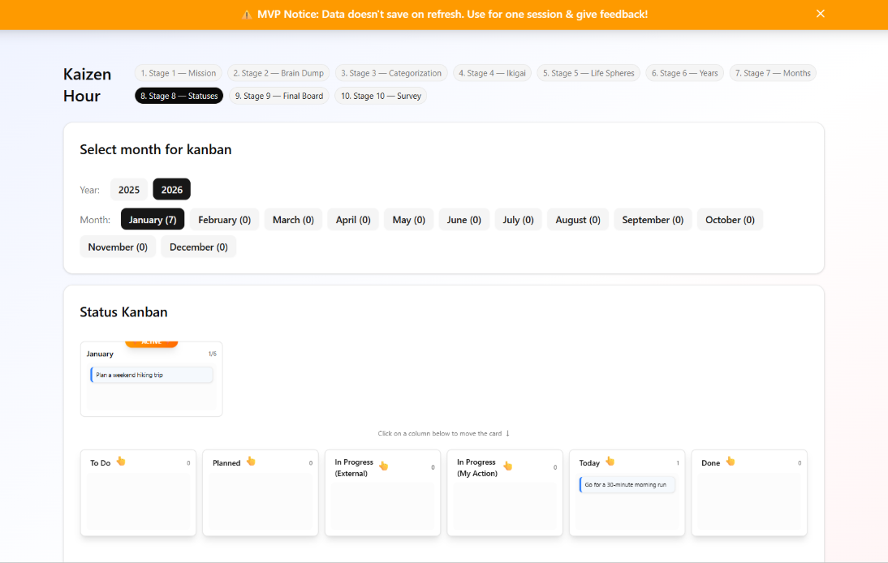
Task: Select the Plan a weekend hiking trip card
Action: click(x=151, y=374)
